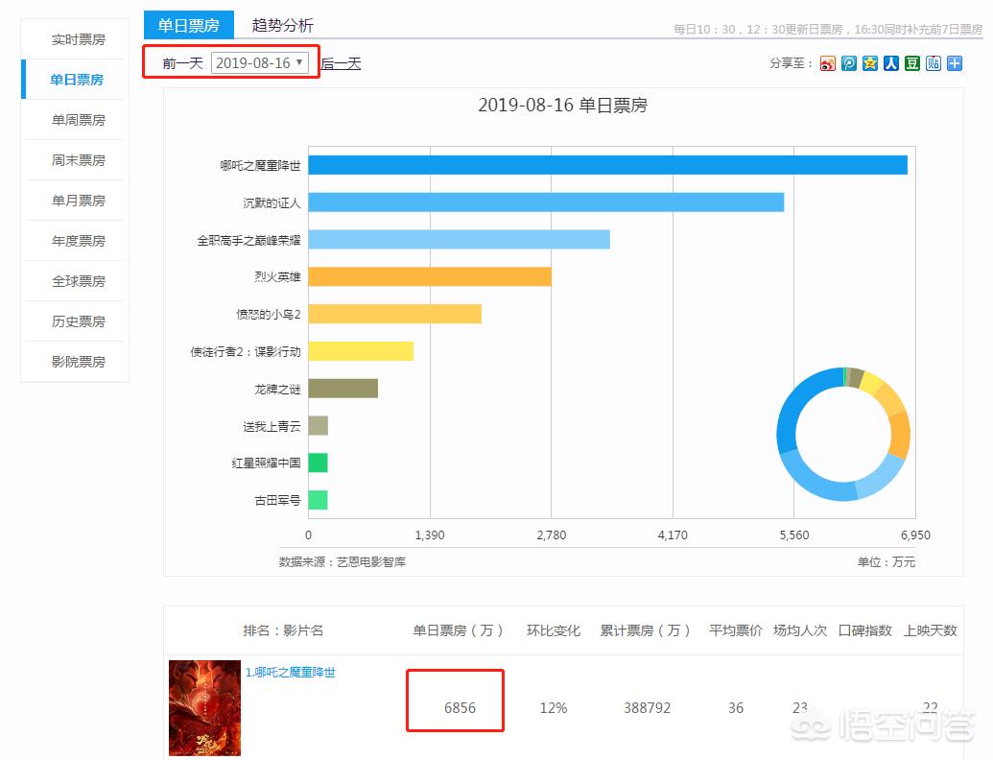This screenshot has height=760, width=993.
Task: Open the 2019-08-16 date dropdown
Action: [x=260, y=62]
